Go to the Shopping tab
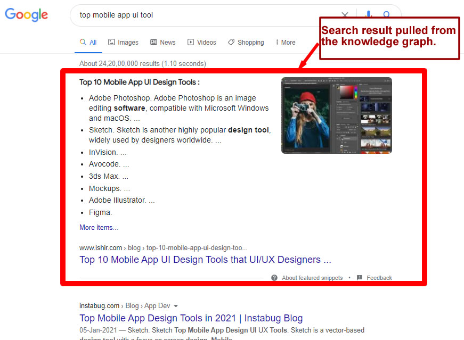The height and width of the screenshot is (340, 464). coord(246,42)
